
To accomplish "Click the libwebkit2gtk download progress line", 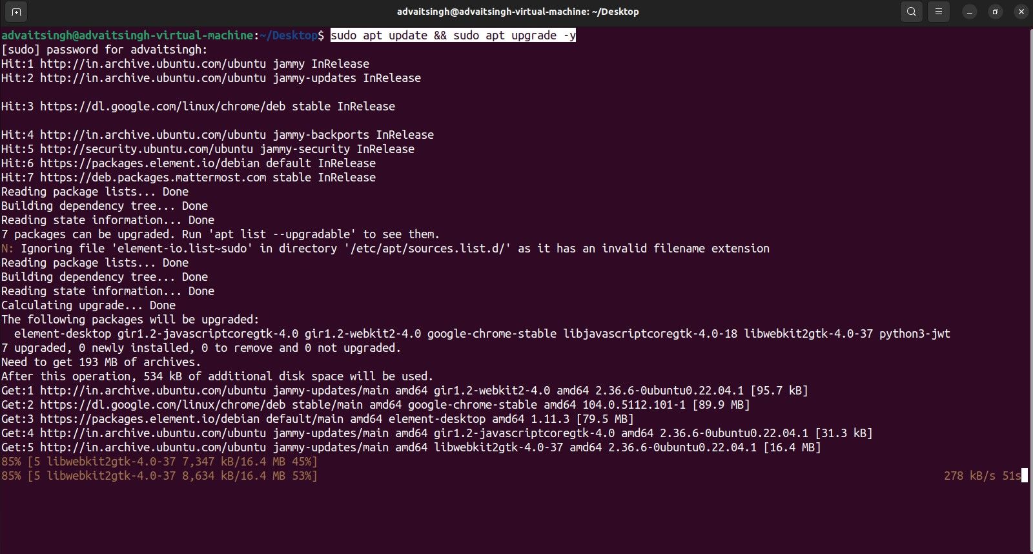I will [x=159, y=475].
